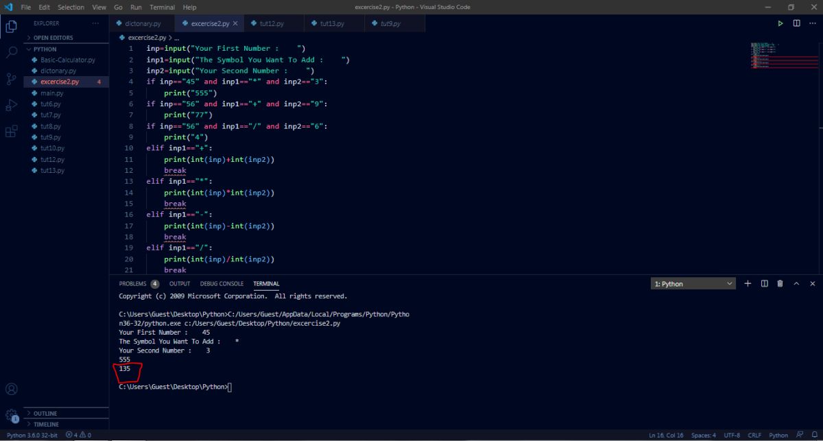
Task: Select the 1: Python terminal dropdown
Action: 693,283
